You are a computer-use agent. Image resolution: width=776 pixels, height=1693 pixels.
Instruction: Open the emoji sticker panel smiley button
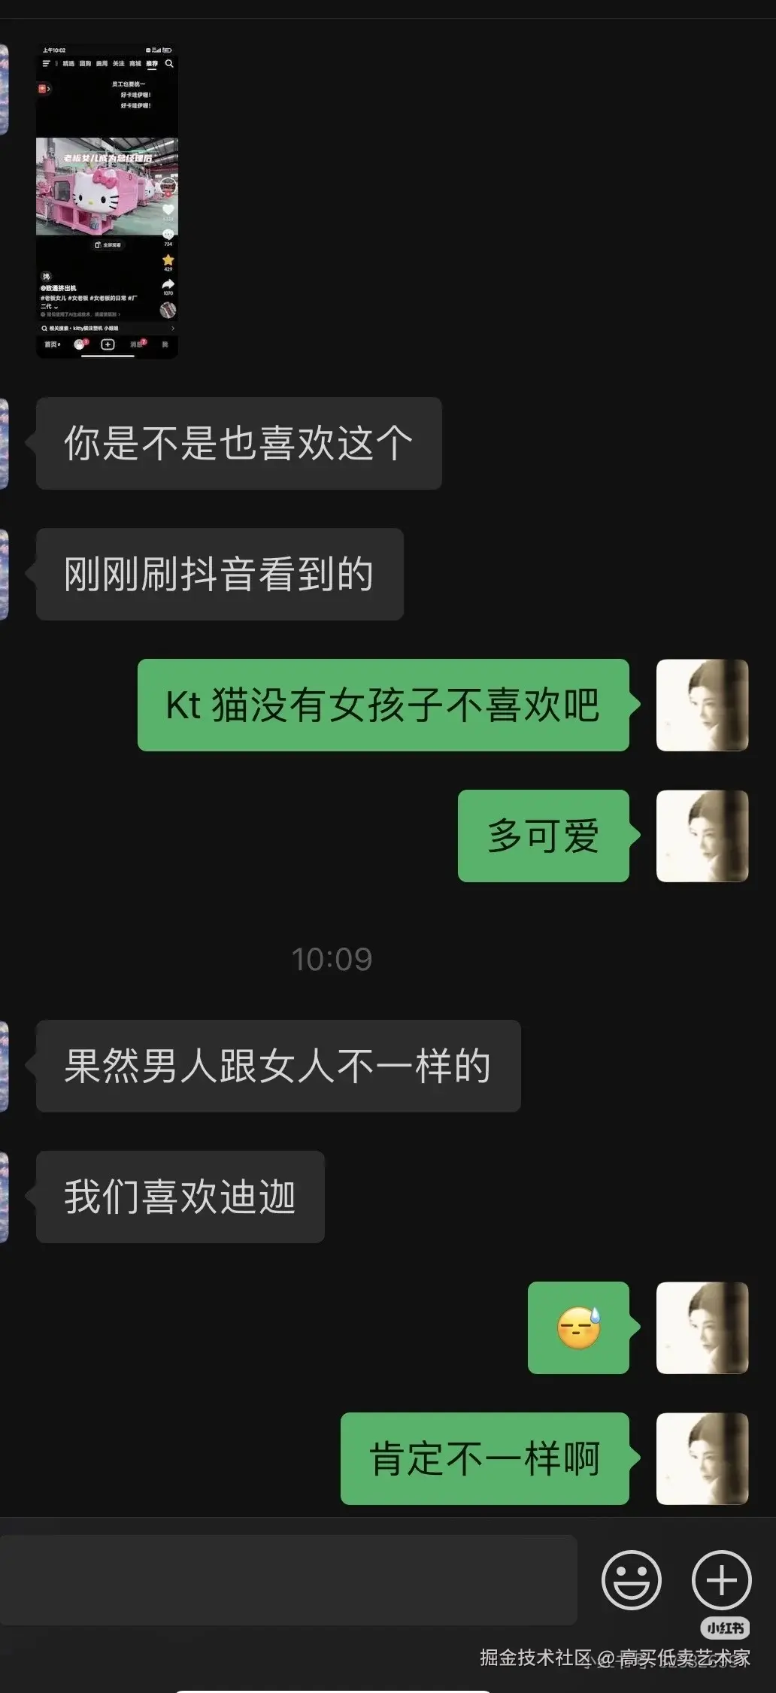[x=631, y=1579]
